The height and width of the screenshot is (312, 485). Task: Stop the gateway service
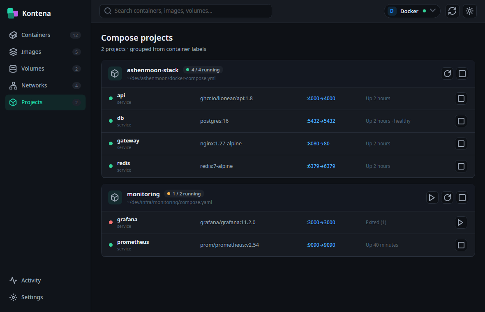point(461,144)
